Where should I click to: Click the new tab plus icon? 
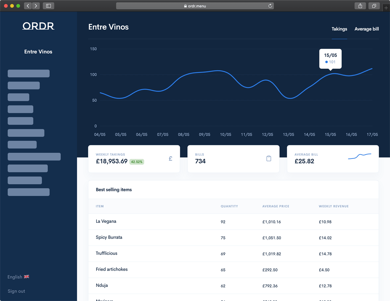pos(386,7)
